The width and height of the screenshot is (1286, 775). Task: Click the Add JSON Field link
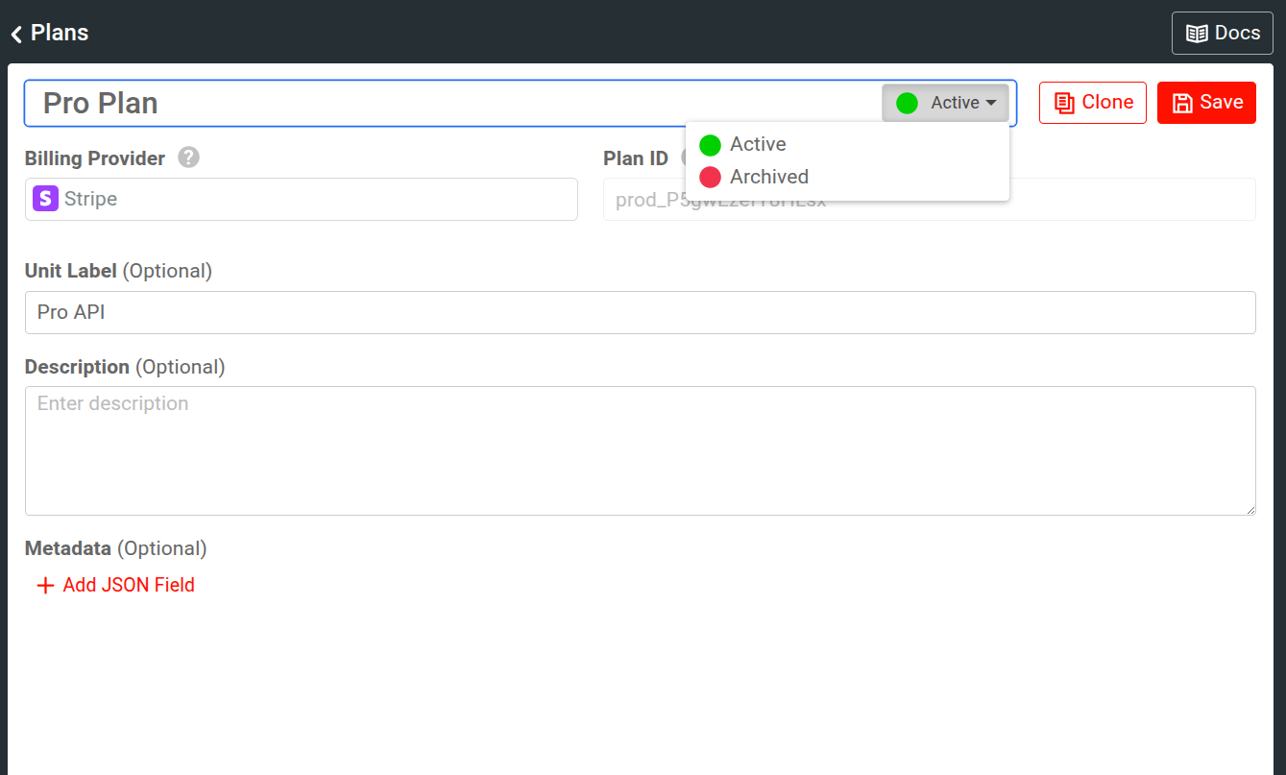pos(129,585)
